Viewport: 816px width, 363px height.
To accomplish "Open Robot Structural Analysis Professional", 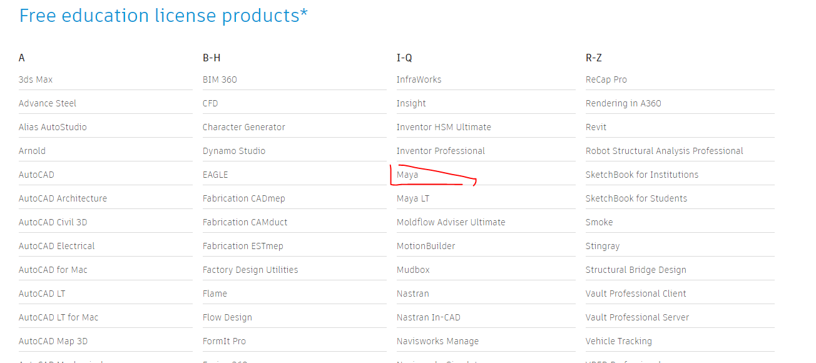I will 664,151.
